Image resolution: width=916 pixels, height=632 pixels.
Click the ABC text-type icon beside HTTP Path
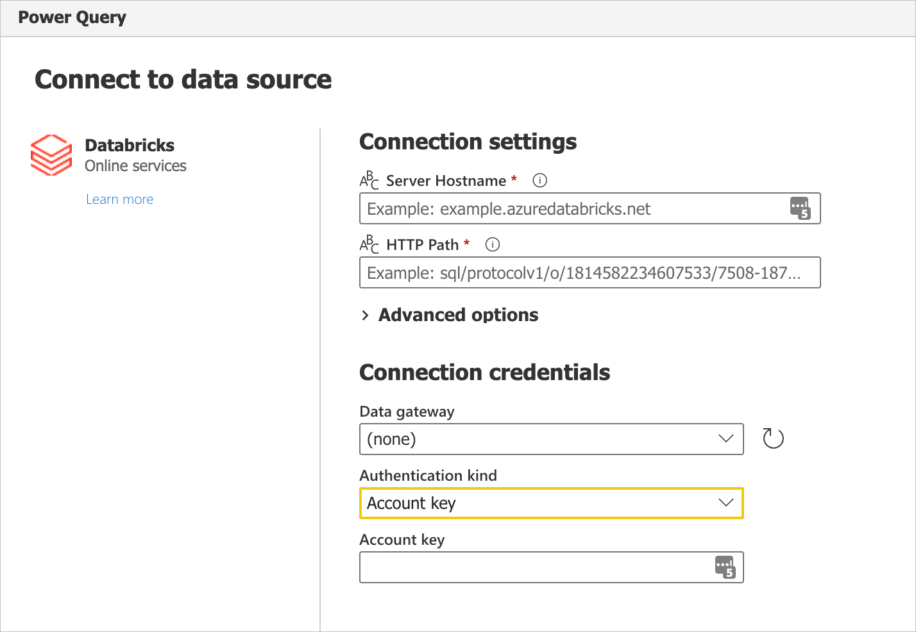(x=369, y=244)
